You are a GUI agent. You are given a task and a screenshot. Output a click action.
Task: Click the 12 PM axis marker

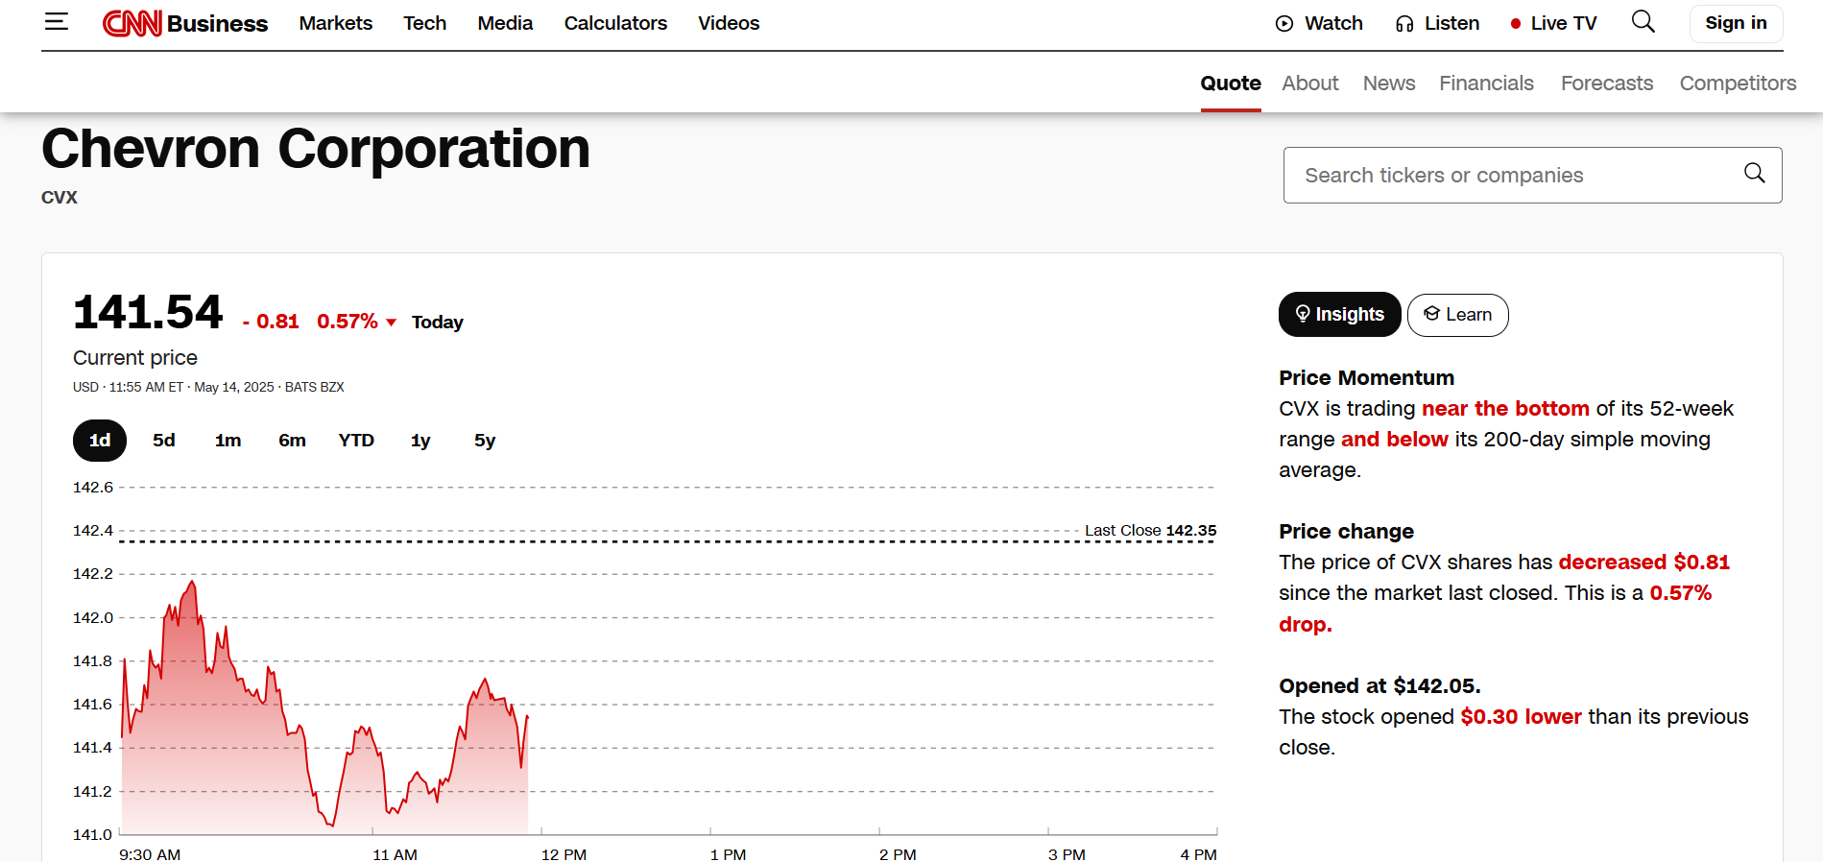(x=564, y=853)
